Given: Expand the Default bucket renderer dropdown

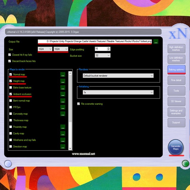Looking at the screenshot, I should [118, 76].
